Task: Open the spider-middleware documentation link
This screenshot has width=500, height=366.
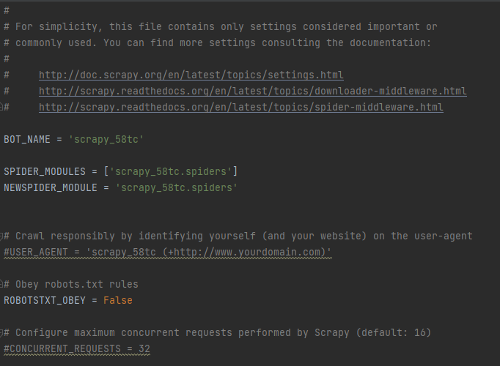Action: tap(240, 107)
